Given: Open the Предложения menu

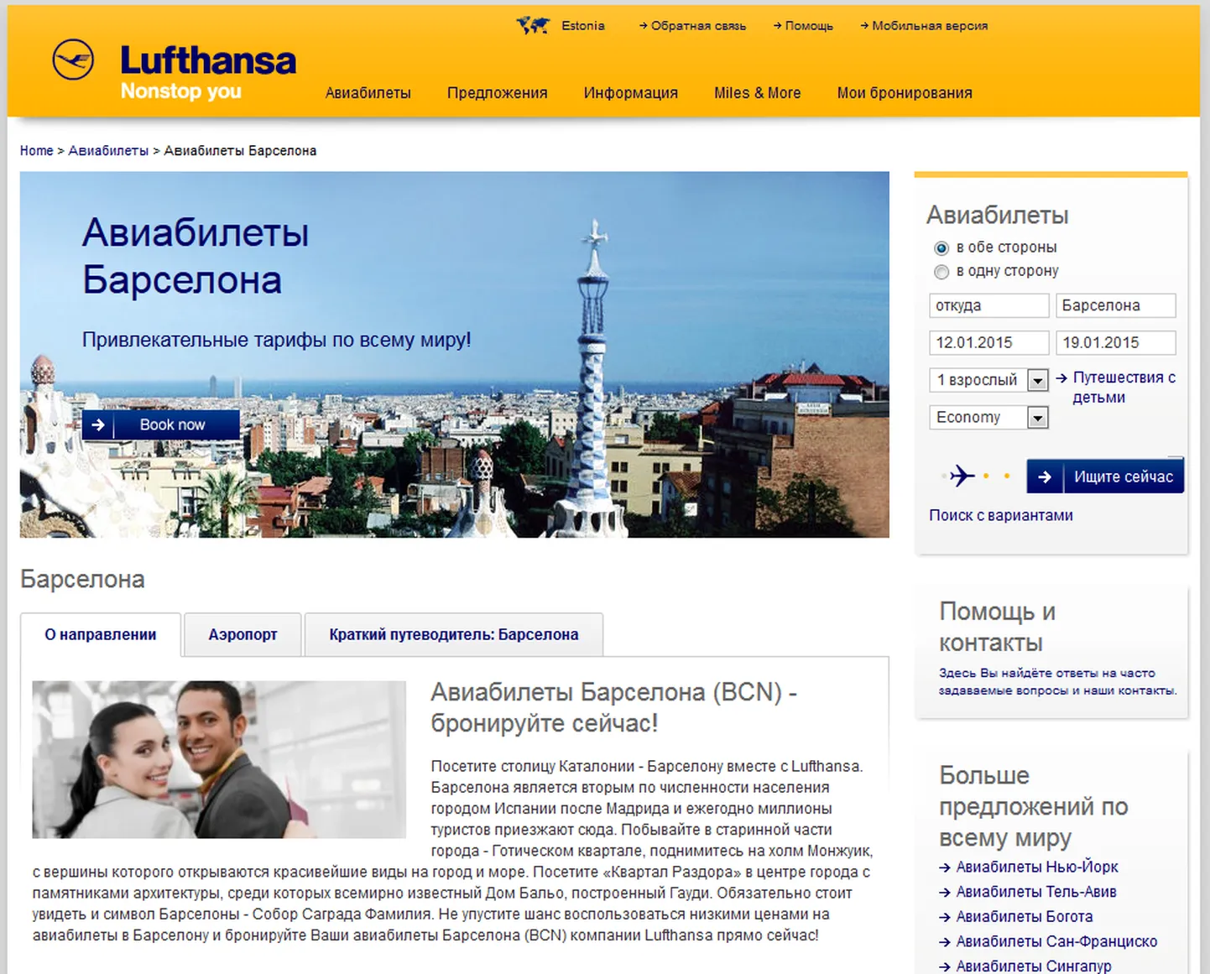Looking at the screenshot, I should (x=498, y=93).
